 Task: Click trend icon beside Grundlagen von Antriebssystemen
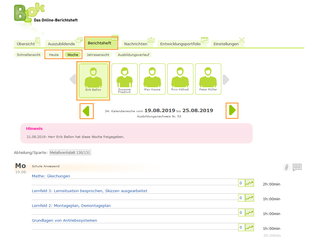[x=250, y=227]
